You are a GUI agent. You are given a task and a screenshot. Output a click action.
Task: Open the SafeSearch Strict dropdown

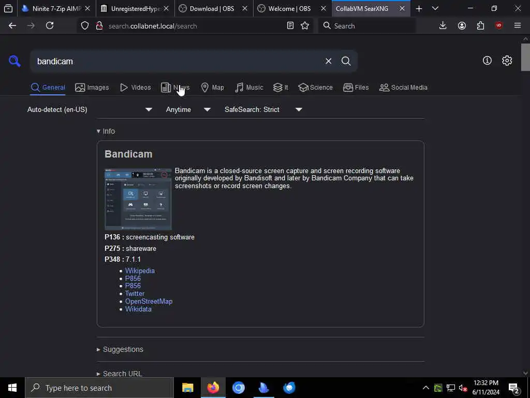tap(263, 110)
